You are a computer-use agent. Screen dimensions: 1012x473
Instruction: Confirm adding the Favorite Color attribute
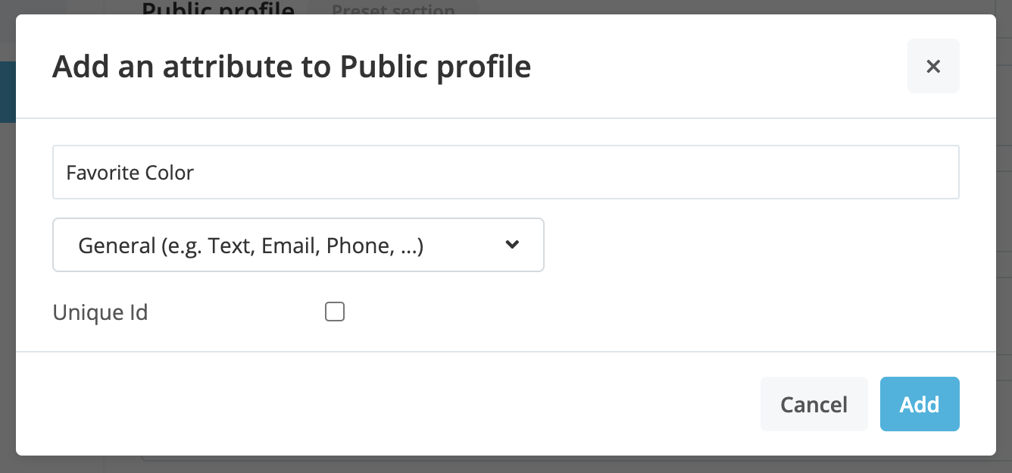[920, 404]
